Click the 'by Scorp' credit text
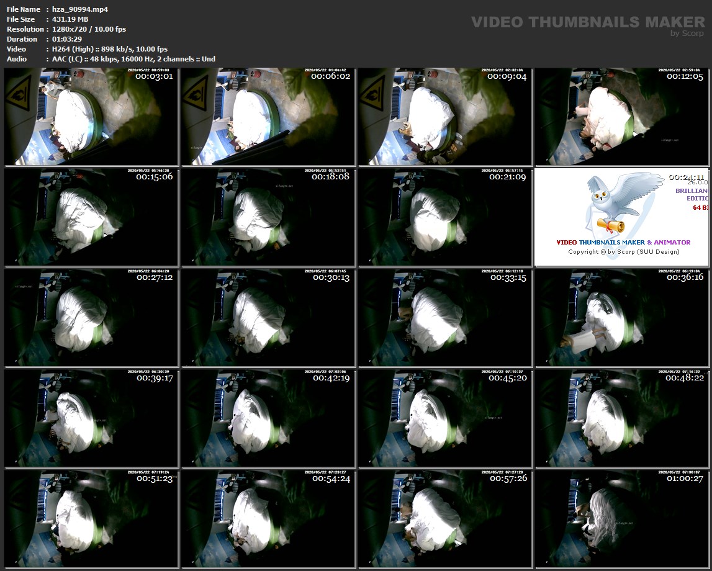The image size is (712, 571). (x=687, y=34)
